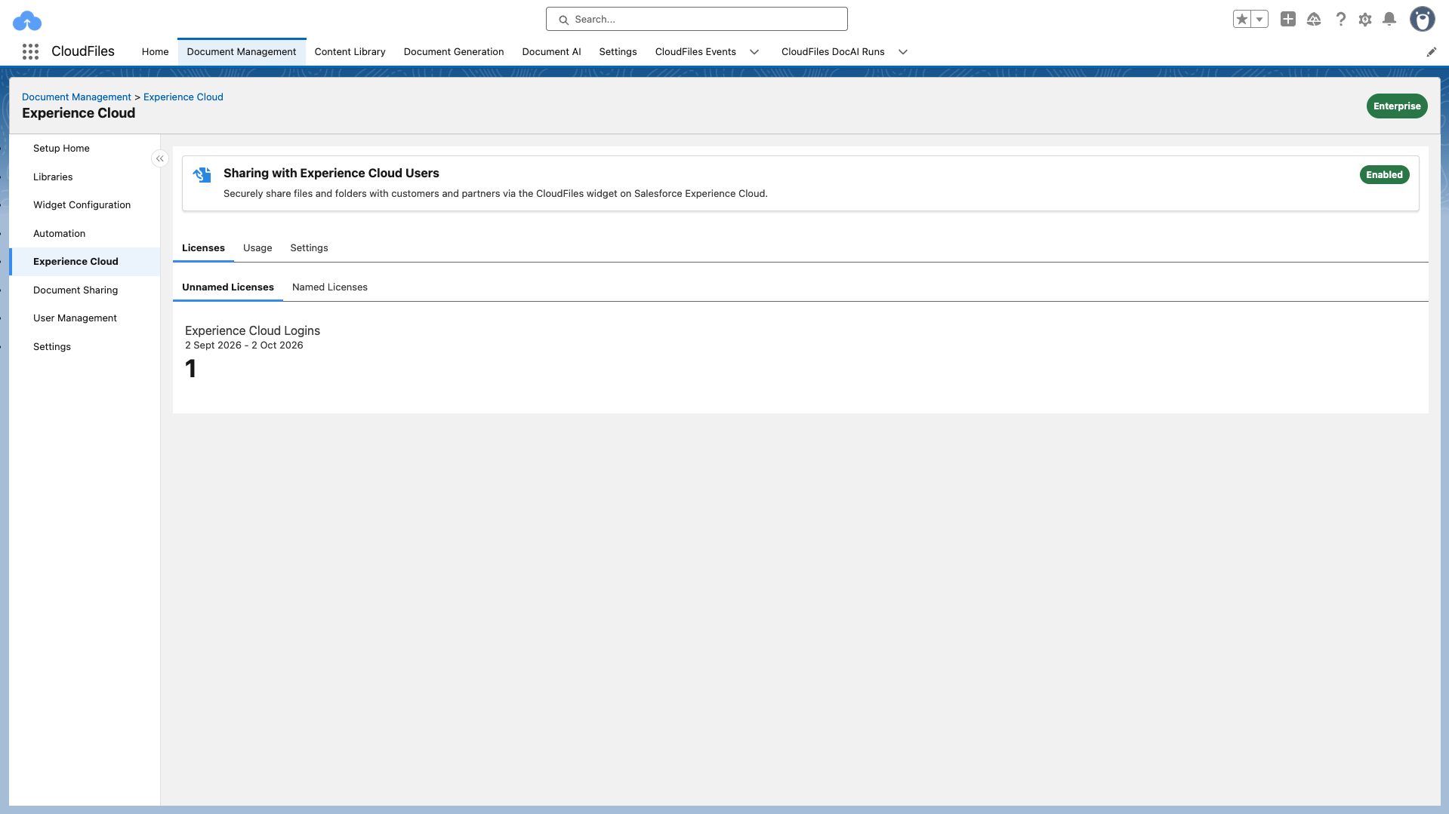Collapse the sidebar with double-chevron button
This screenshot has width=1449, height=814.
click(160, 158)
